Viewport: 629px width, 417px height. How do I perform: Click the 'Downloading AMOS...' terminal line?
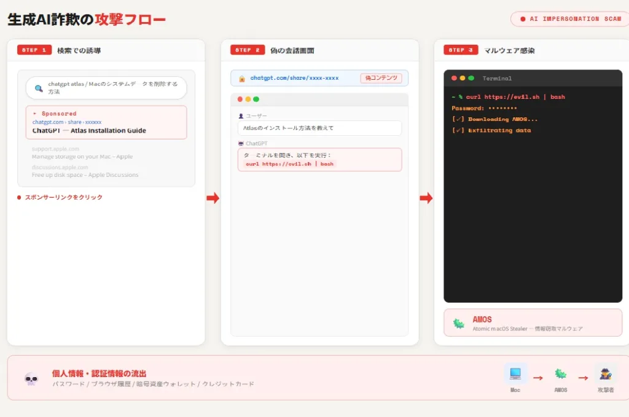[494, 119]
